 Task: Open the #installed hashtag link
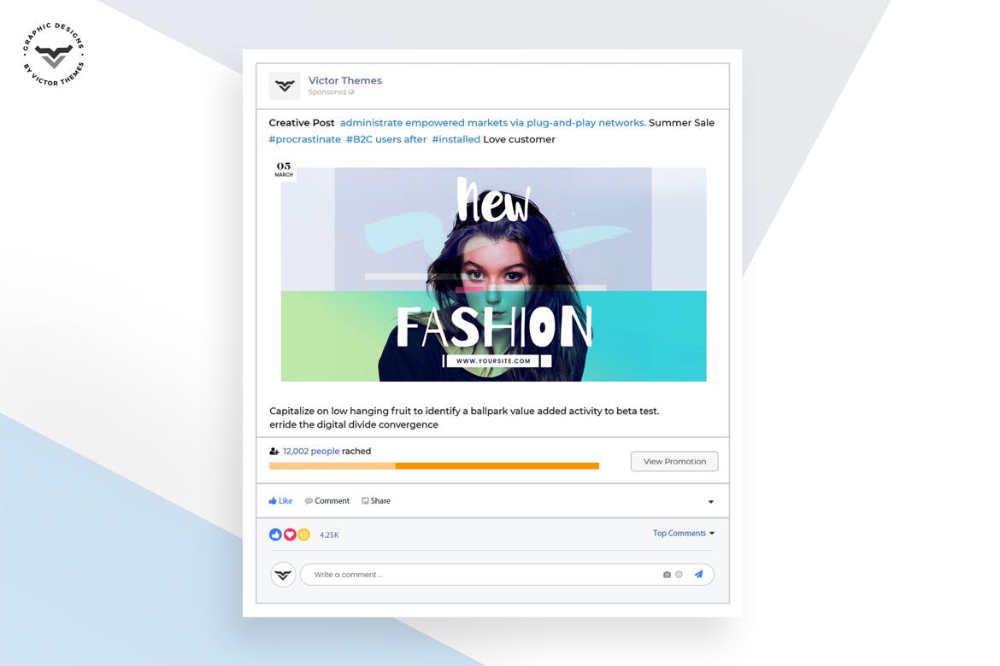(x=456, y=139)
